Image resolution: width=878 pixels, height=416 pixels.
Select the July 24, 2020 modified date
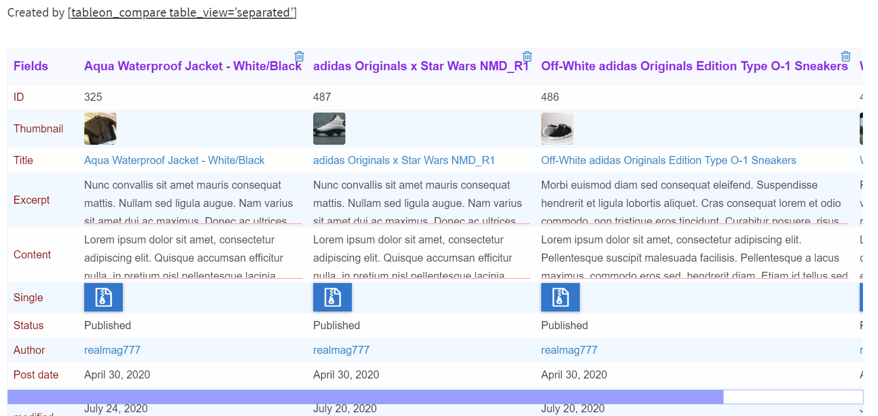click(116, 408)
